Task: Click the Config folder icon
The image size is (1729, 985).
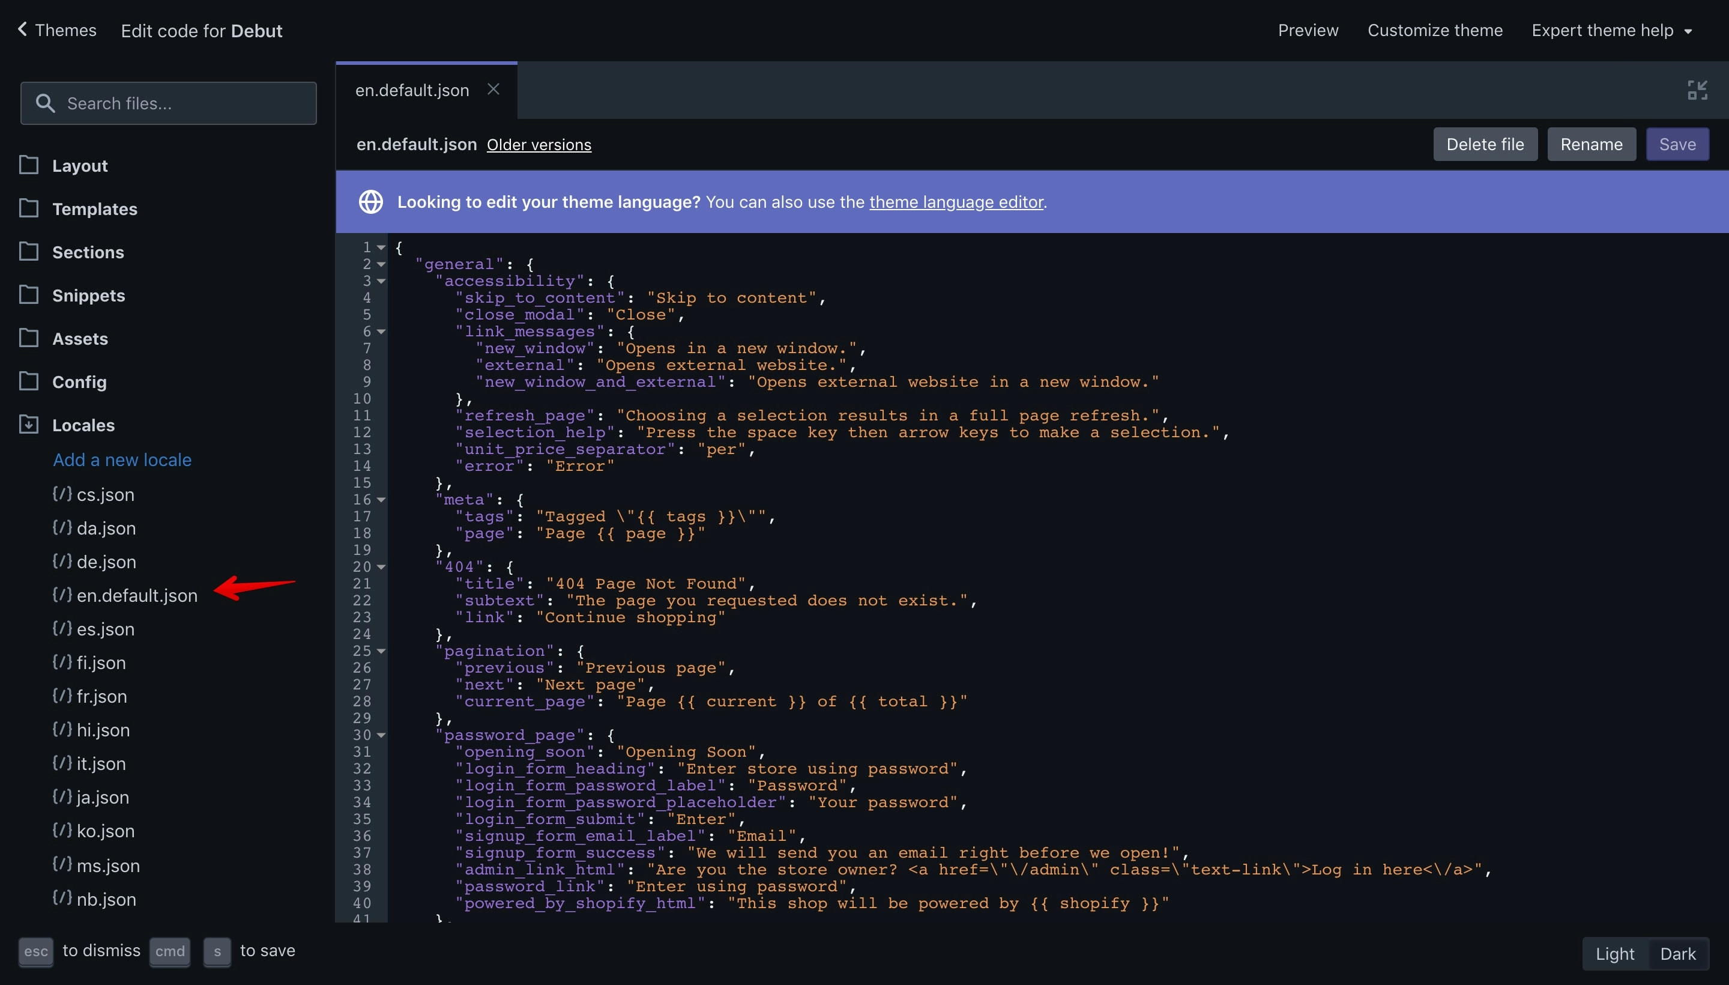Action: tap(28, 381)
